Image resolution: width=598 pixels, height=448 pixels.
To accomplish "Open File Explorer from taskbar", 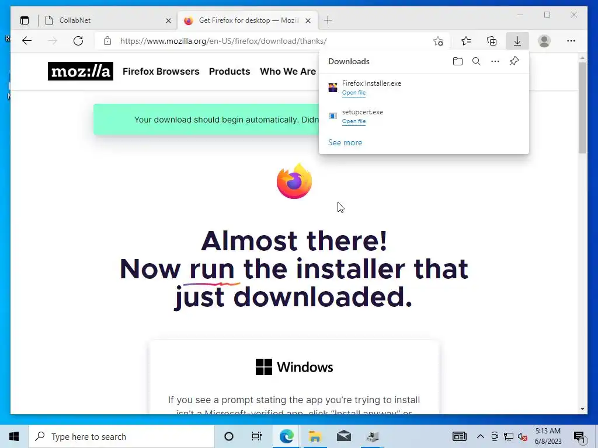I will (x=315, y=436).
